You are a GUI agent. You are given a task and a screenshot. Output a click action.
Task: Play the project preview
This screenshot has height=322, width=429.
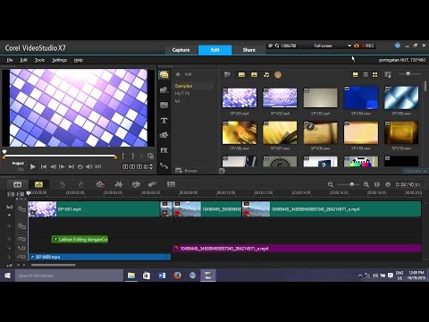(33, 166)
